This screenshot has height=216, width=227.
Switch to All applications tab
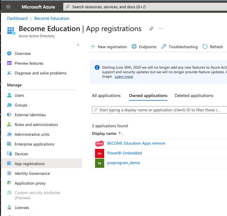point(106,95)
